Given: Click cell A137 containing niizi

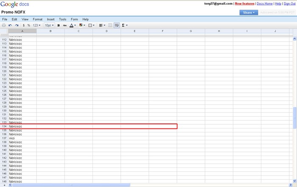Looking at the screenshot, I should (22, 138).
